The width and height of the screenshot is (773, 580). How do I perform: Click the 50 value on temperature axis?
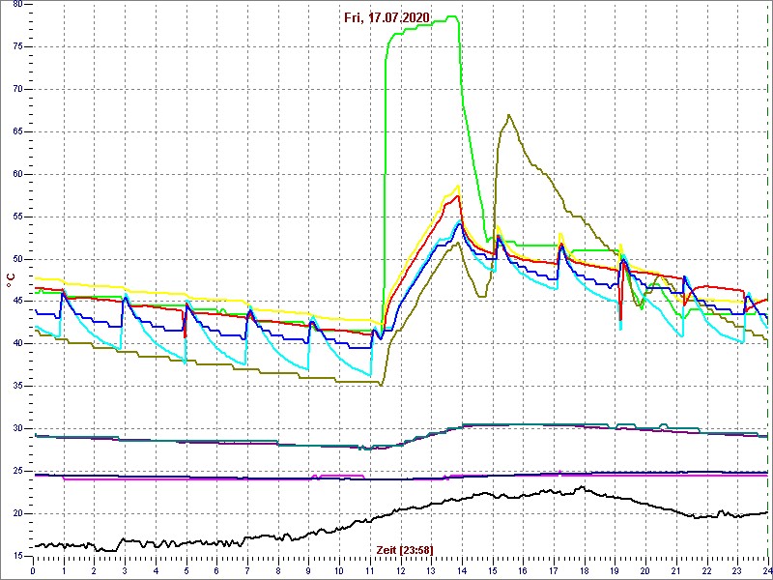[x=17, y=259]
